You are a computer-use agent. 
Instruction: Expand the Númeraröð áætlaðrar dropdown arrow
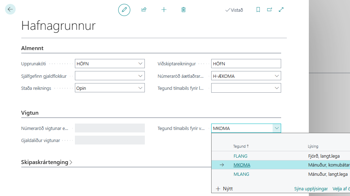click(x=276, y=76)
